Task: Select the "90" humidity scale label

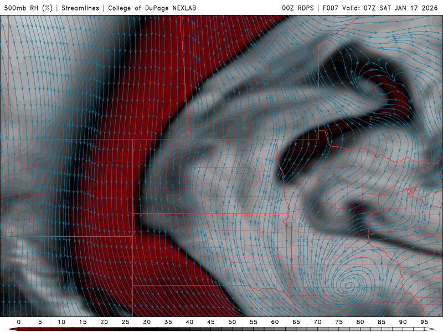Action: click(x=403, y=322)
